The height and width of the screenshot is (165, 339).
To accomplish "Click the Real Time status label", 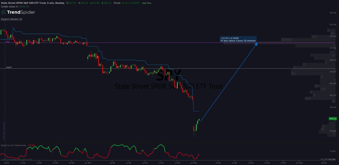I will pos(147,3).
